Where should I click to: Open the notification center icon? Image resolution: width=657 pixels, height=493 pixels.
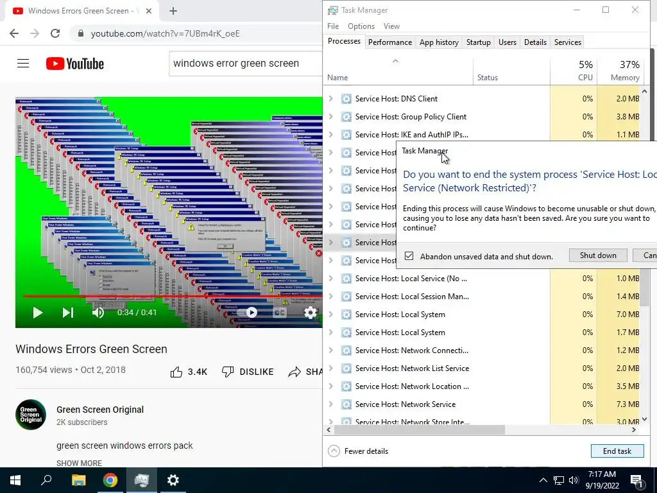click(636, 480)
